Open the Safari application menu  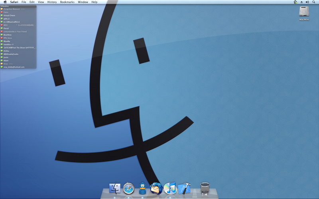pyautogui.click(x=14, y=2)
